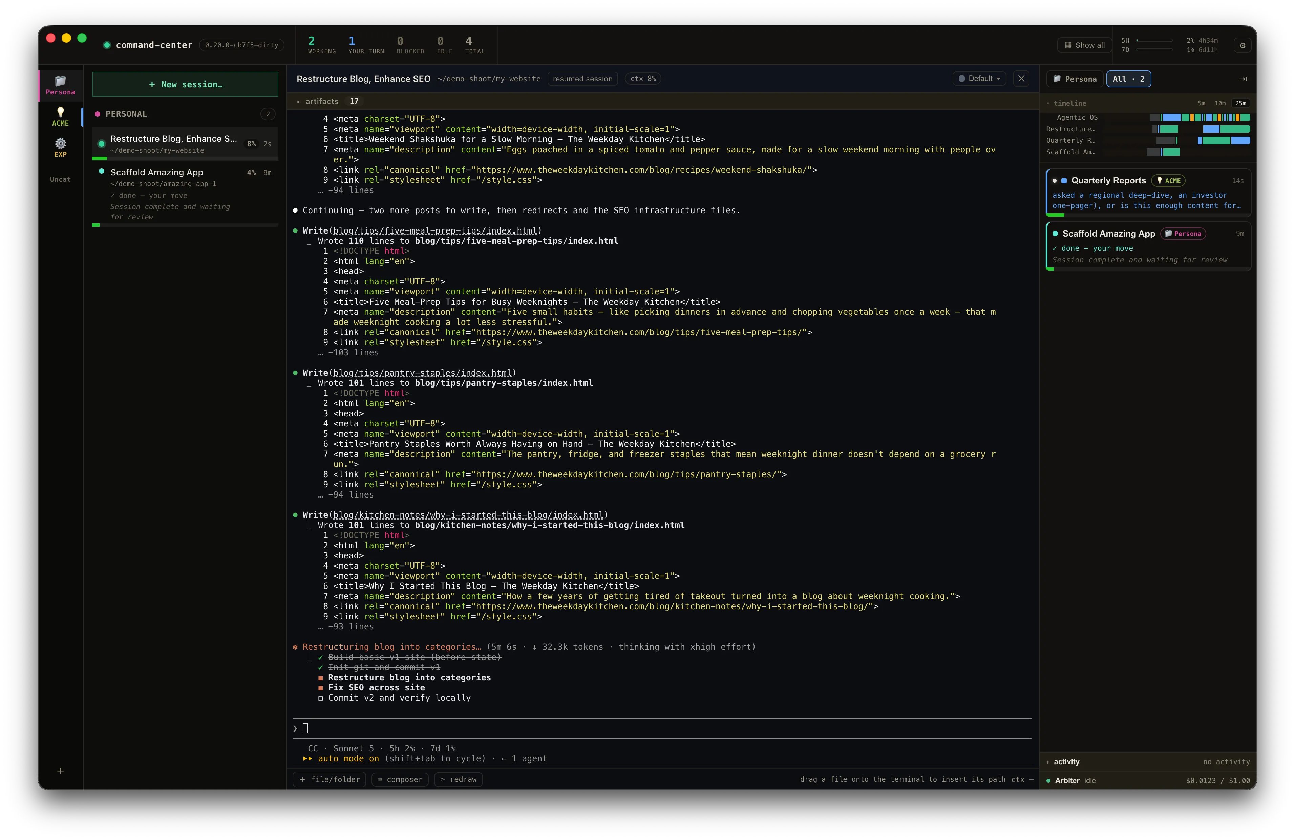The height and width of the screenshot is (840, 1295).
Task: Close the session panel with X
Action: (x=1021, y=78)
